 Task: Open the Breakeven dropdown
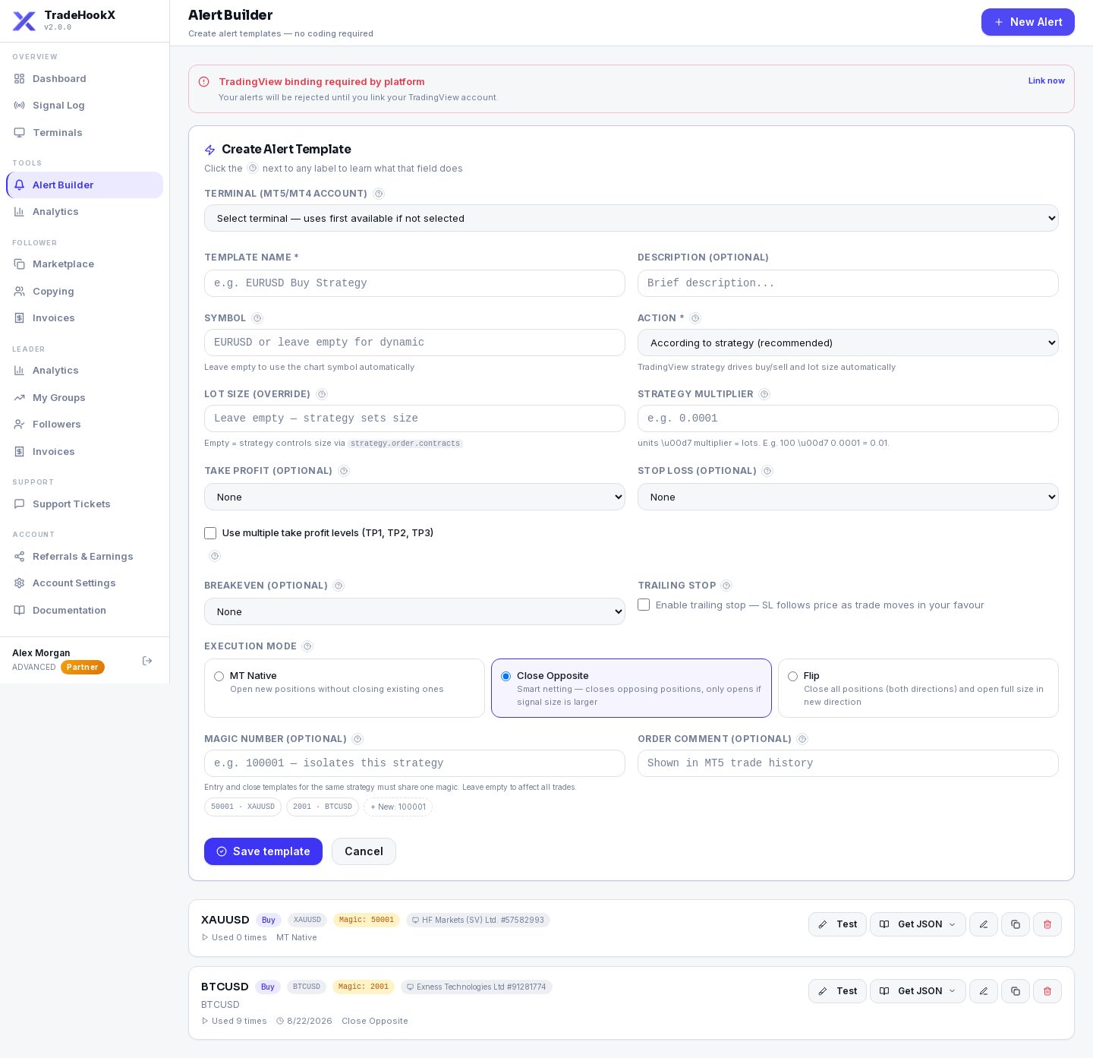pyautogui.click(x=414, y=611)
